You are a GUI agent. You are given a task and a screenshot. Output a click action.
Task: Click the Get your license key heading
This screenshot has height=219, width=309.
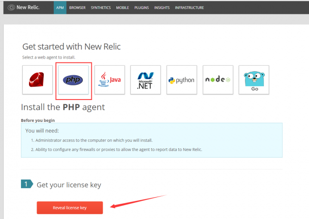(x=69, y=185)
